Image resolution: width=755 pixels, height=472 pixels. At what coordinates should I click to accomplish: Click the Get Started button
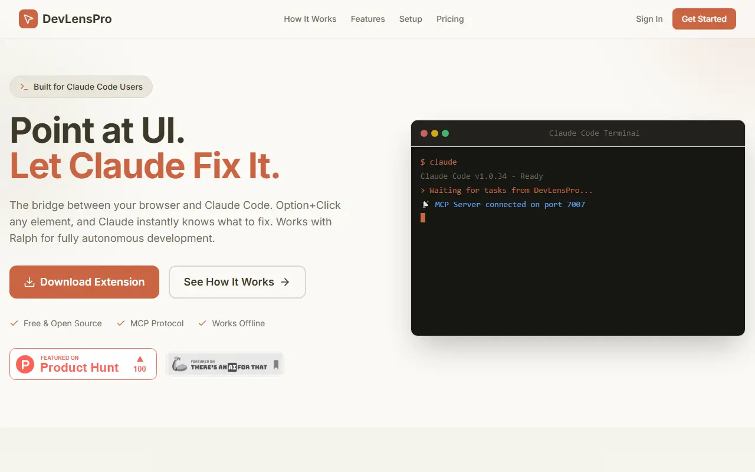tap(704, 19)
